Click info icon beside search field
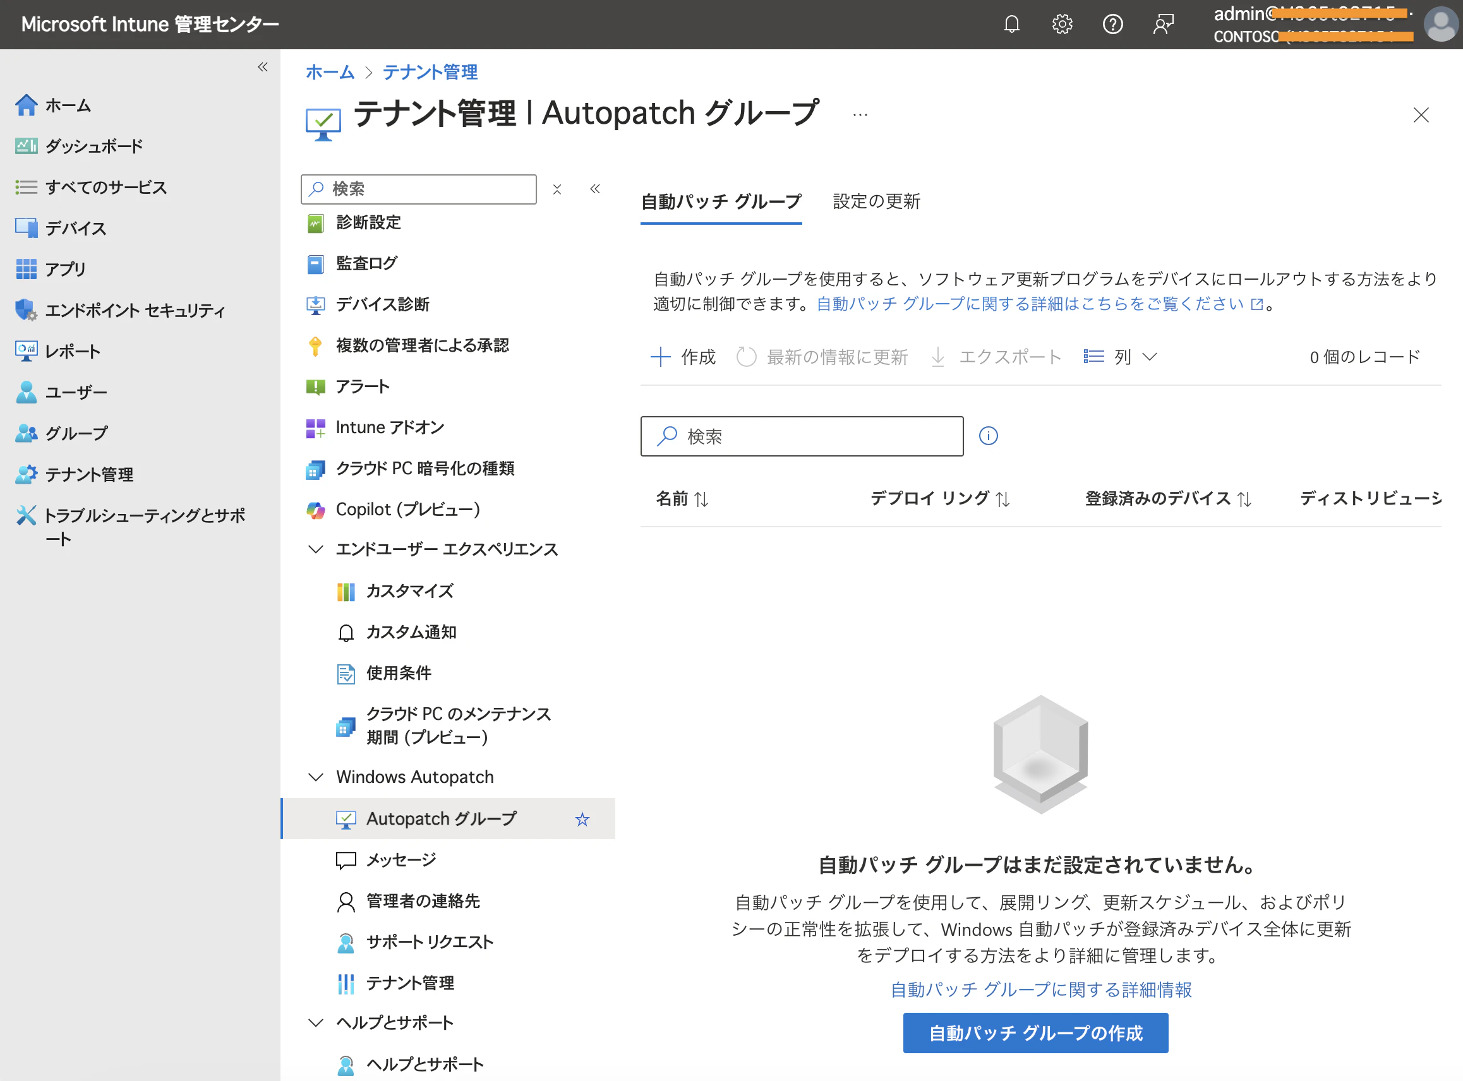The width and height of the screenshot is (1463, 1081). pyautogui.click(x=989, y=436)
